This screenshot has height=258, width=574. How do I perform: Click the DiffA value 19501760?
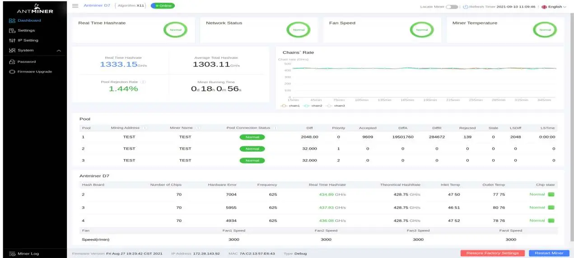(x=403, y=137)
